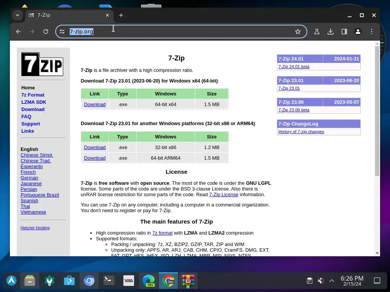Screen dimensions: 390x292
Task: Bookmark this page with the star icon
Action: click(298, 32)
